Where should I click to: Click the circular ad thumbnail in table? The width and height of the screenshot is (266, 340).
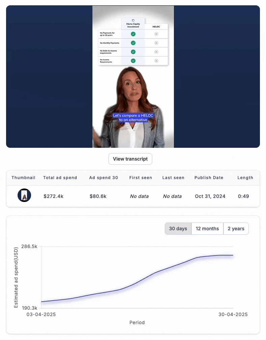tap(24, 196)
